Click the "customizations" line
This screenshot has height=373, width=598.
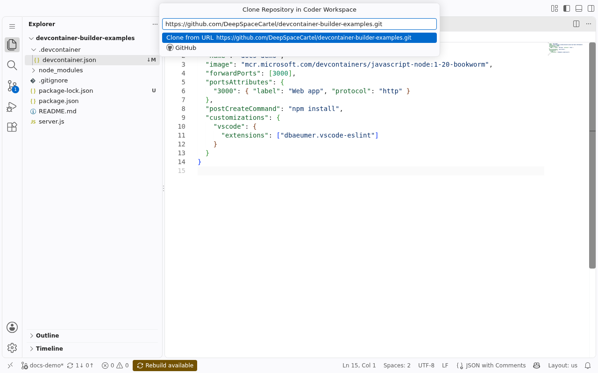coord(243,117)
